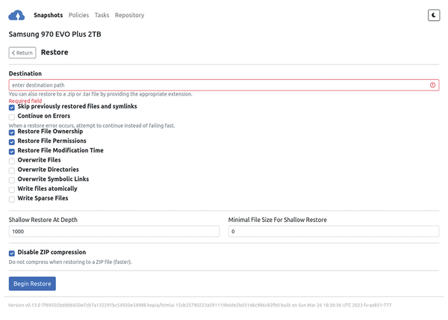Click the Return button
This screenshot has width=448, height=320.
tap(22, 53)
